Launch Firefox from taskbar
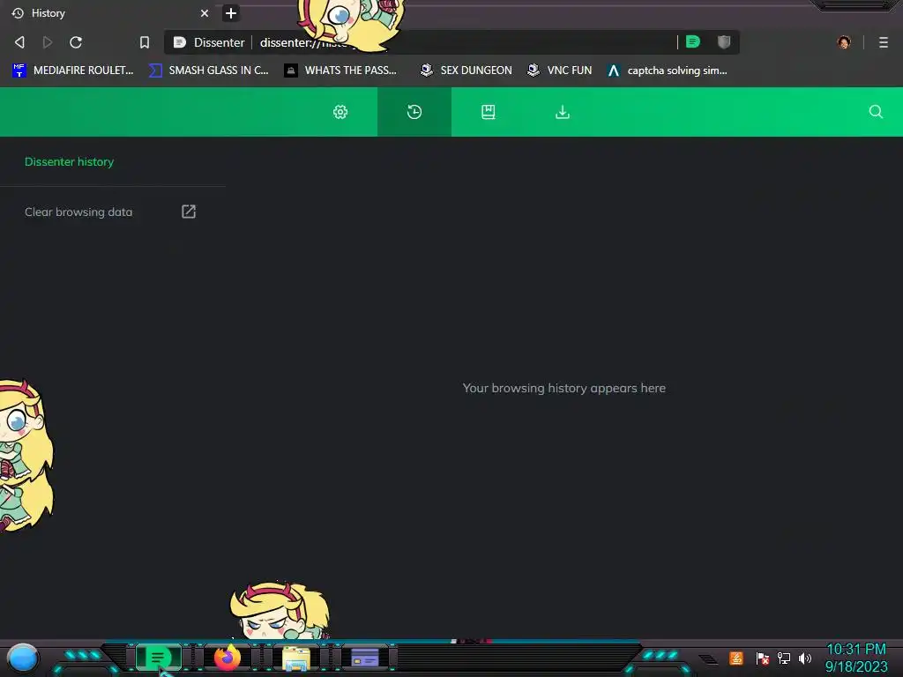The width and height of the screenshot is (903, 677). tap(228, 658)
